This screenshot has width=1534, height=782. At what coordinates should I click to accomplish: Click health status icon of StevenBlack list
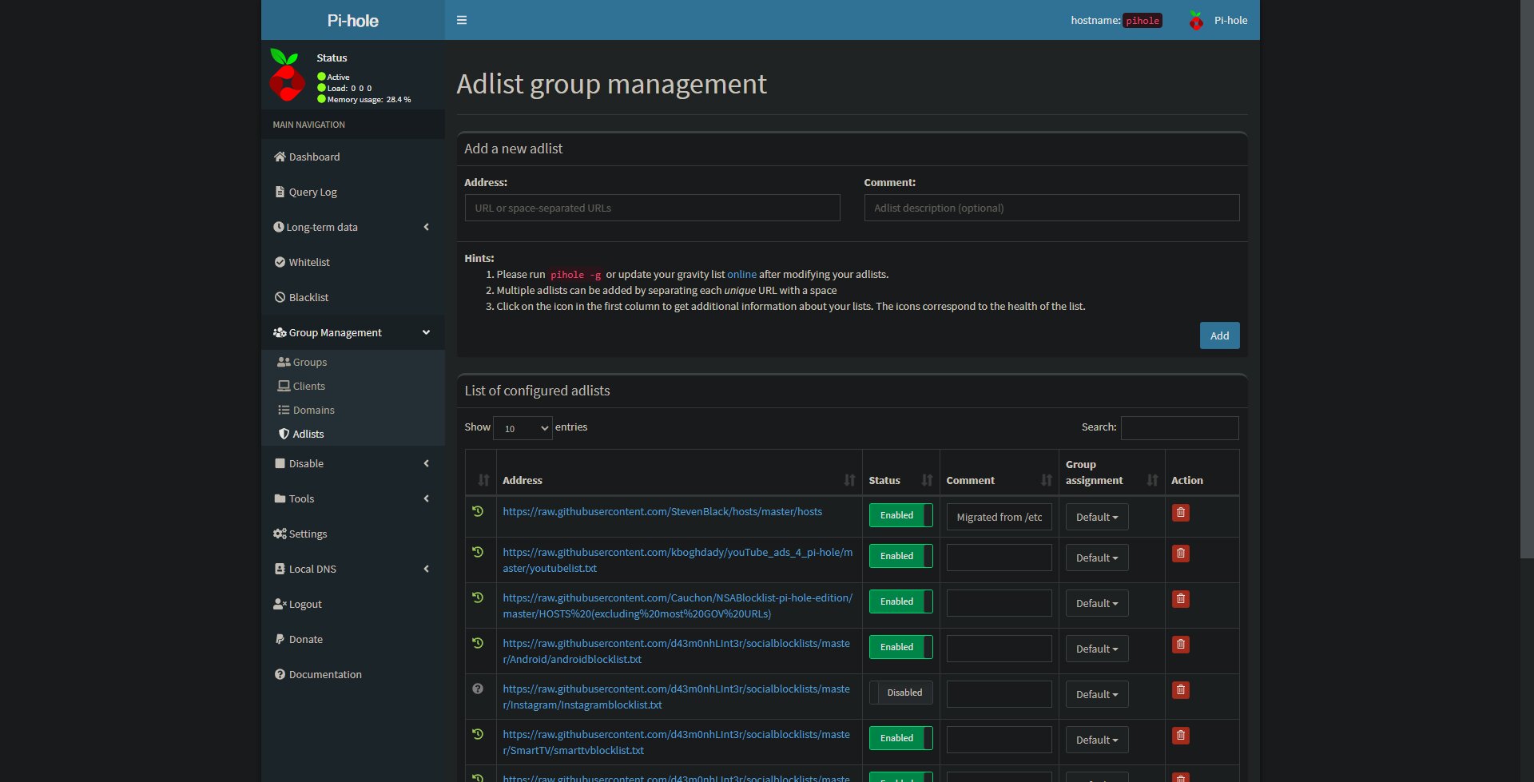(478, 511)
